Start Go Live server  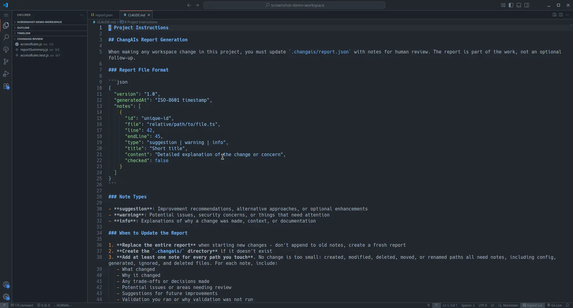click(554, 305)
